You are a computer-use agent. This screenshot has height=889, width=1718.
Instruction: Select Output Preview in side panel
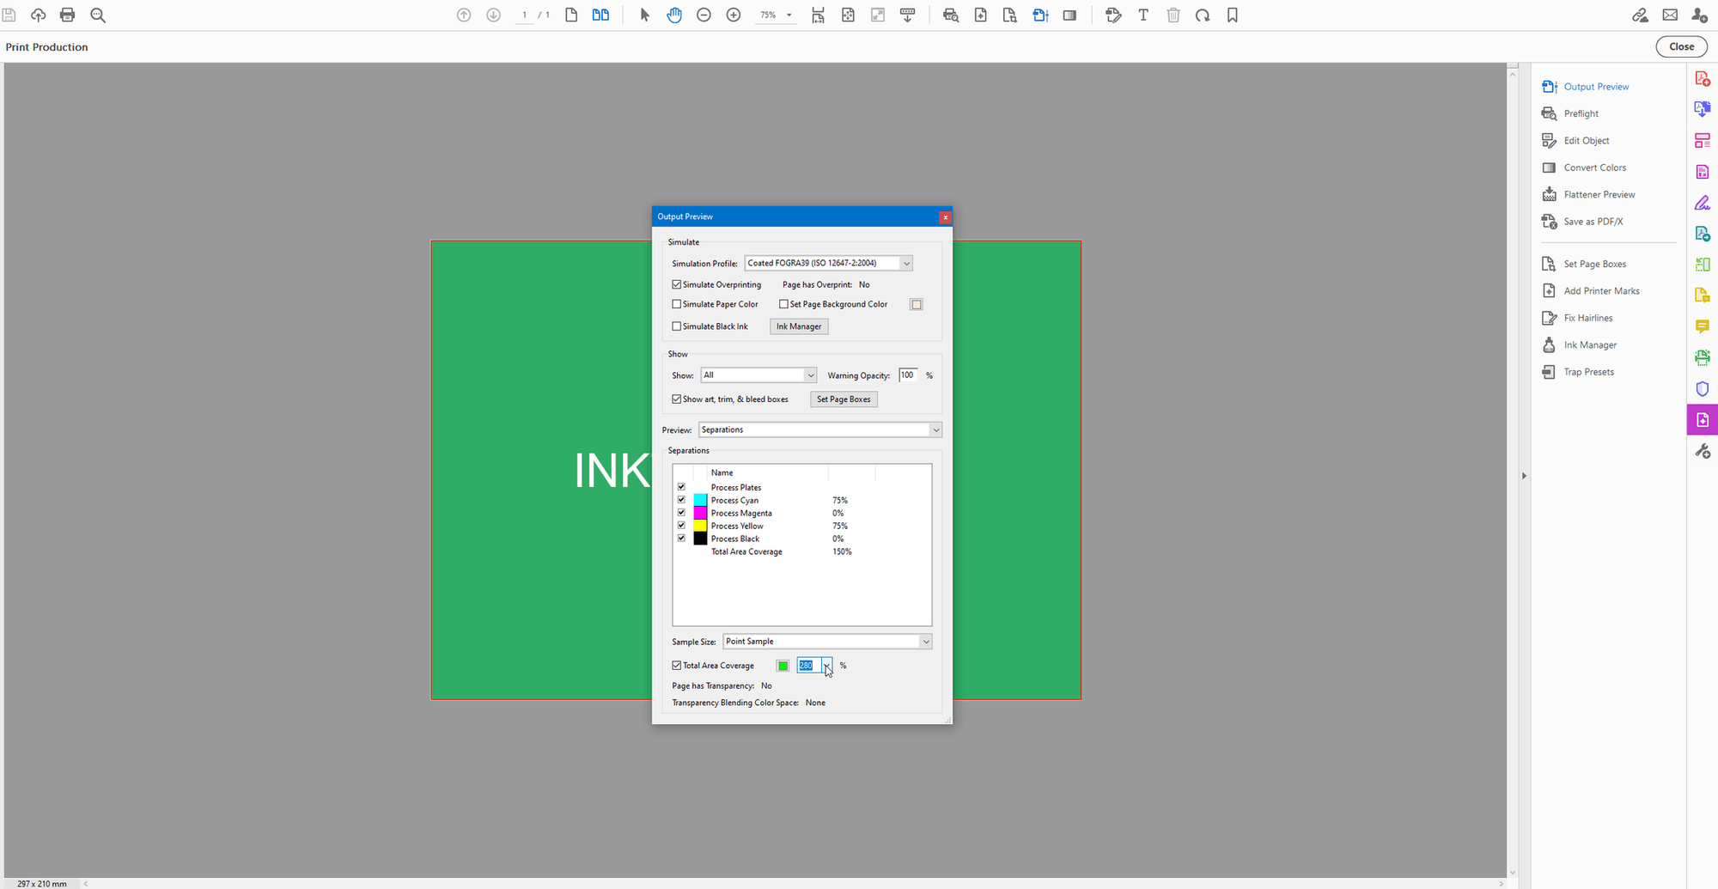click(x=1596, y=87)
